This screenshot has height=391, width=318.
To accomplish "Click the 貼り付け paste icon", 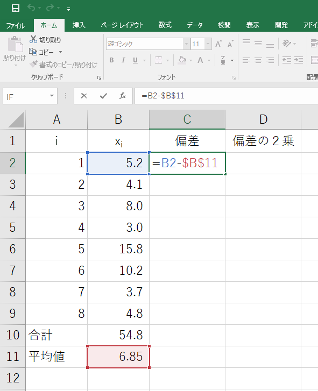I will pyautogui.click(x=15, y=45).
